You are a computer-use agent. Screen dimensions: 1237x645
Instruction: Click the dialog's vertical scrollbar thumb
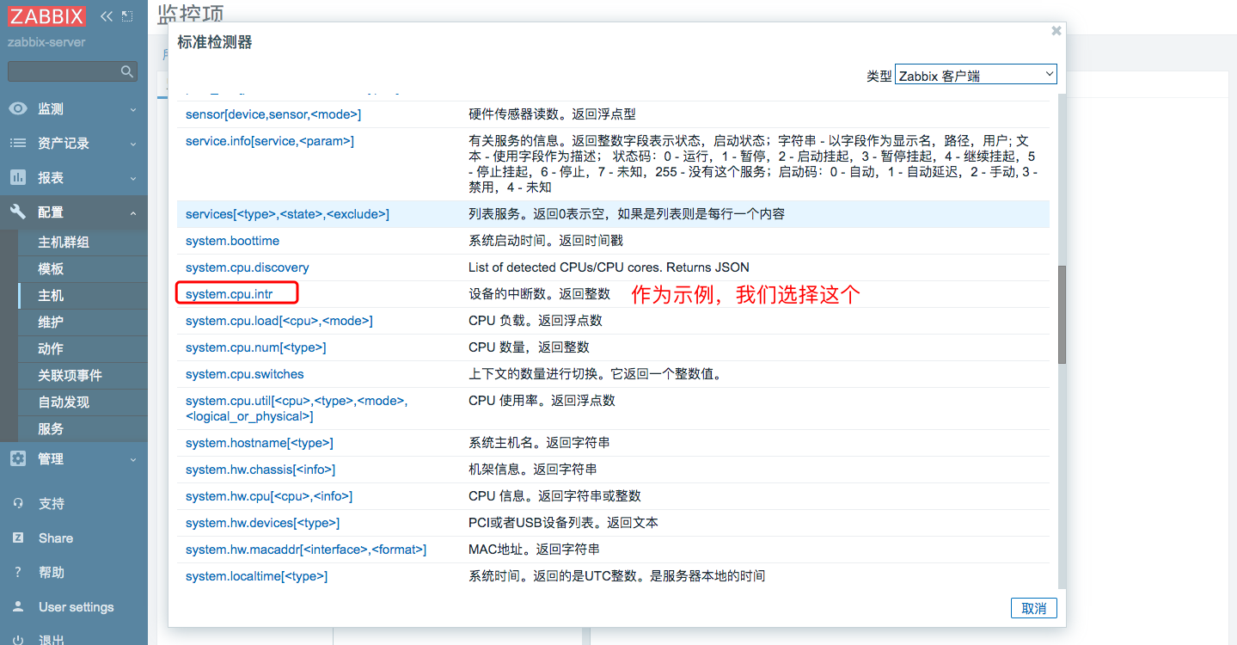pyautogui.click(x=1062, y=314)
